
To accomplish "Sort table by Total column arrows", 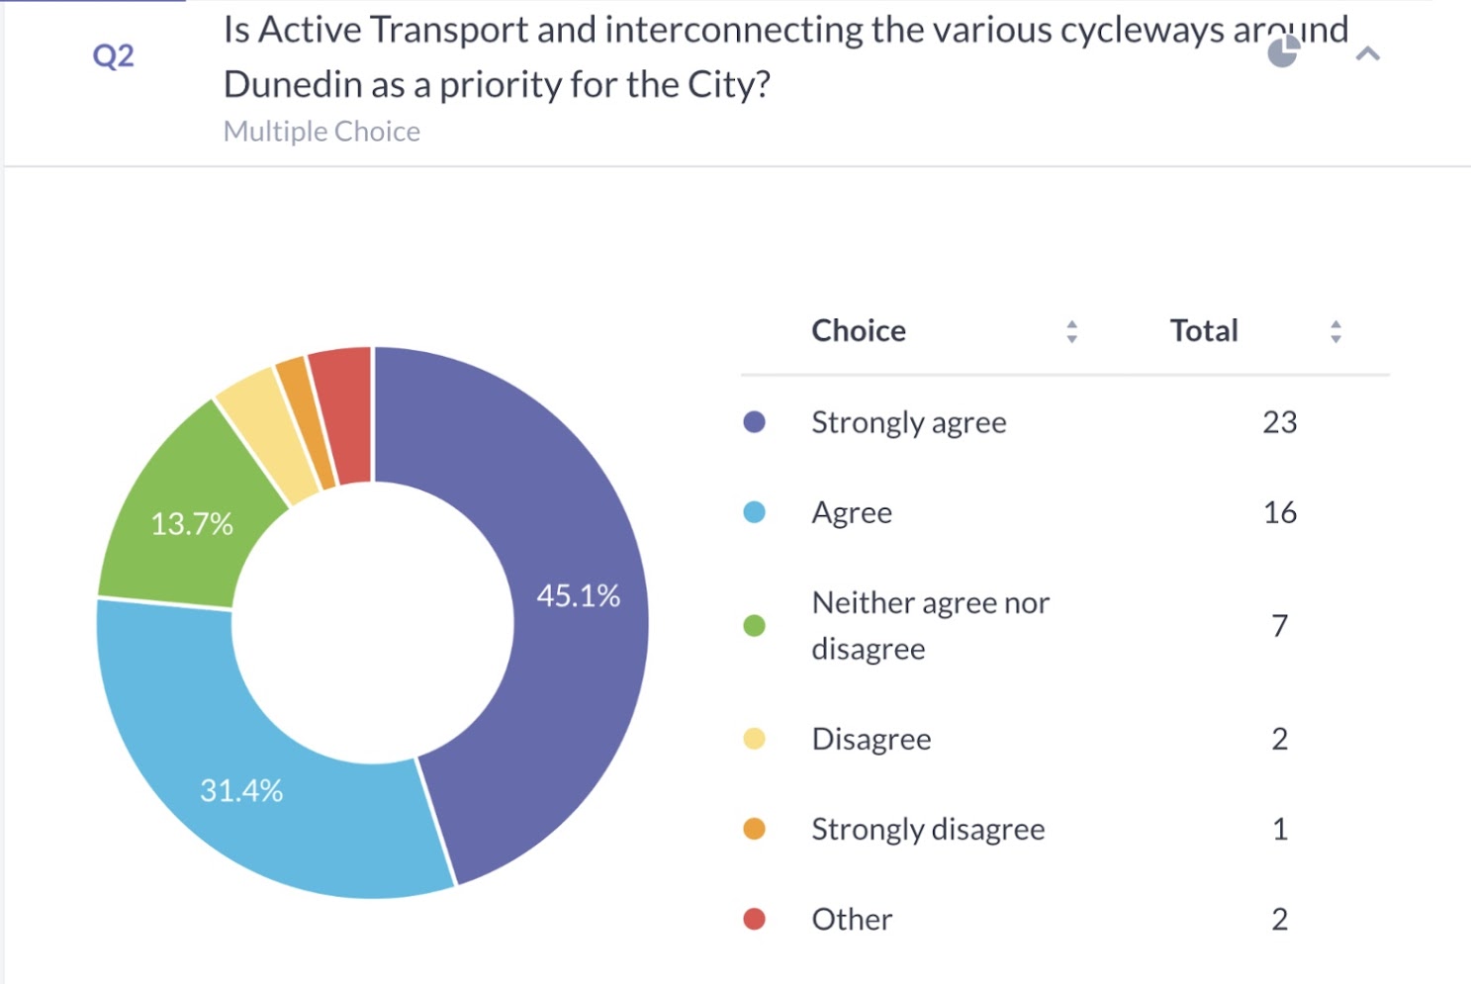I will (1335, 331).
